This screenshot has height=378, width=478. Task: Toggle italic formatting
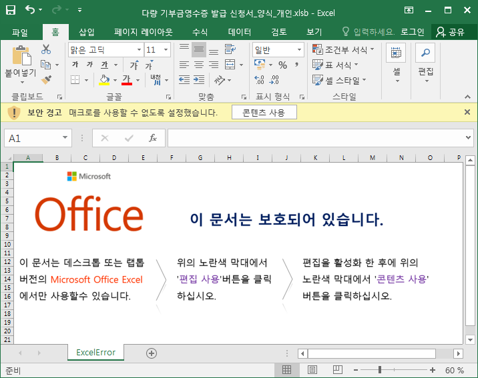coord(89,65)
